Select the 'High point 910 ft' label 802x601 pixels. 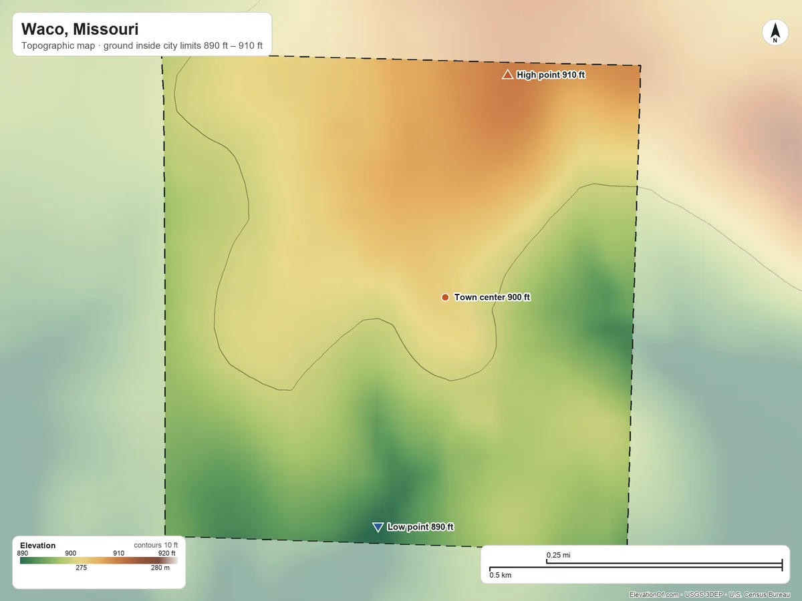pos(551,75)
